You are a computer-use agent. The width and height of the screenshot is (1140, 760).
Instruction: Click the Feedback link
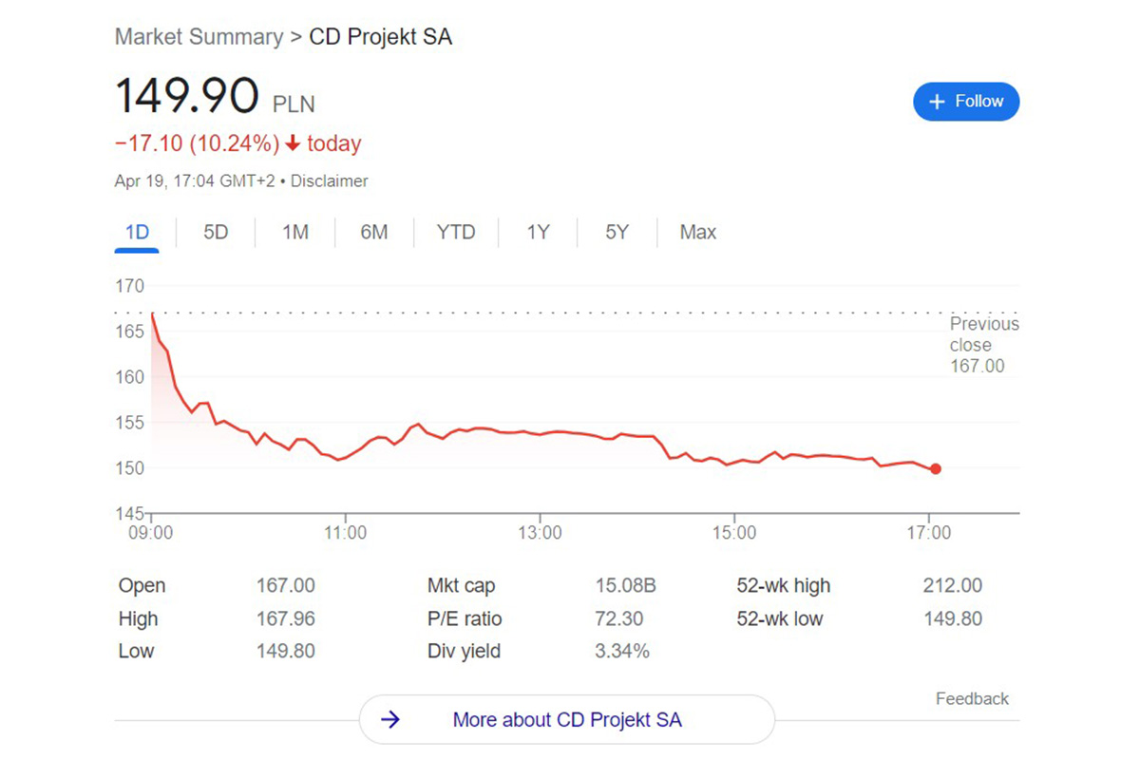(972, 698)
